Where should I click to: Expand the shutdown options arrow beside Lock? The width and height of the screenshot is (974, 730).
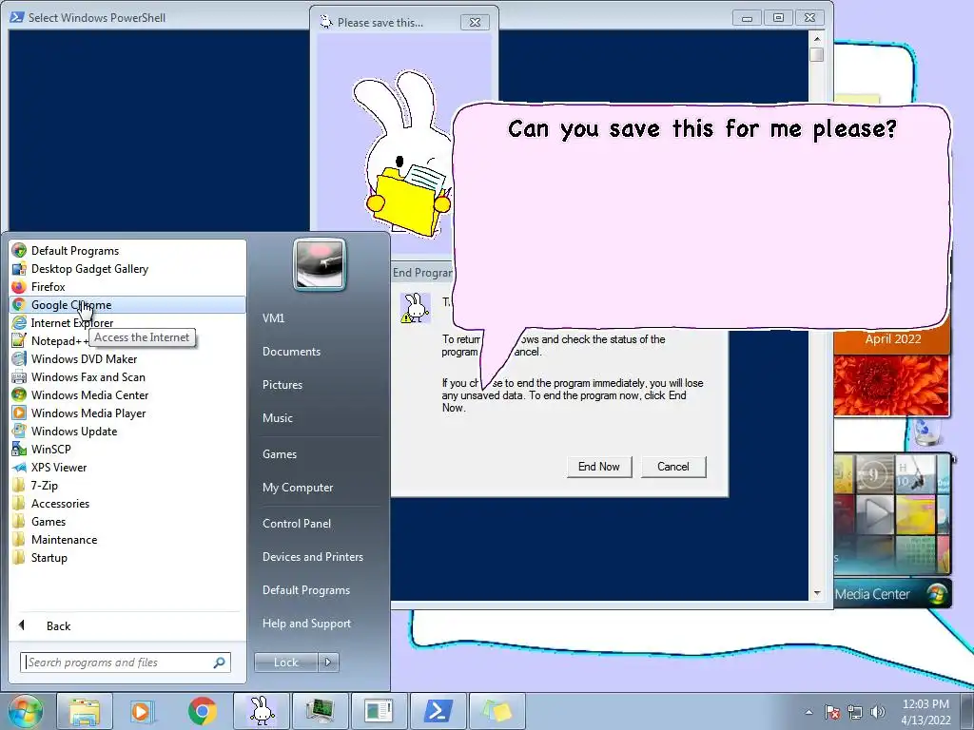(x=328, y=663)
